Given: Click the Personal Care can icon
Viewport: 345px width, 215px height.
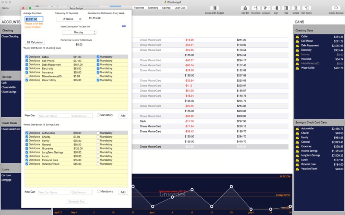Looking at the screenshot, I should (x=298, y=164).
